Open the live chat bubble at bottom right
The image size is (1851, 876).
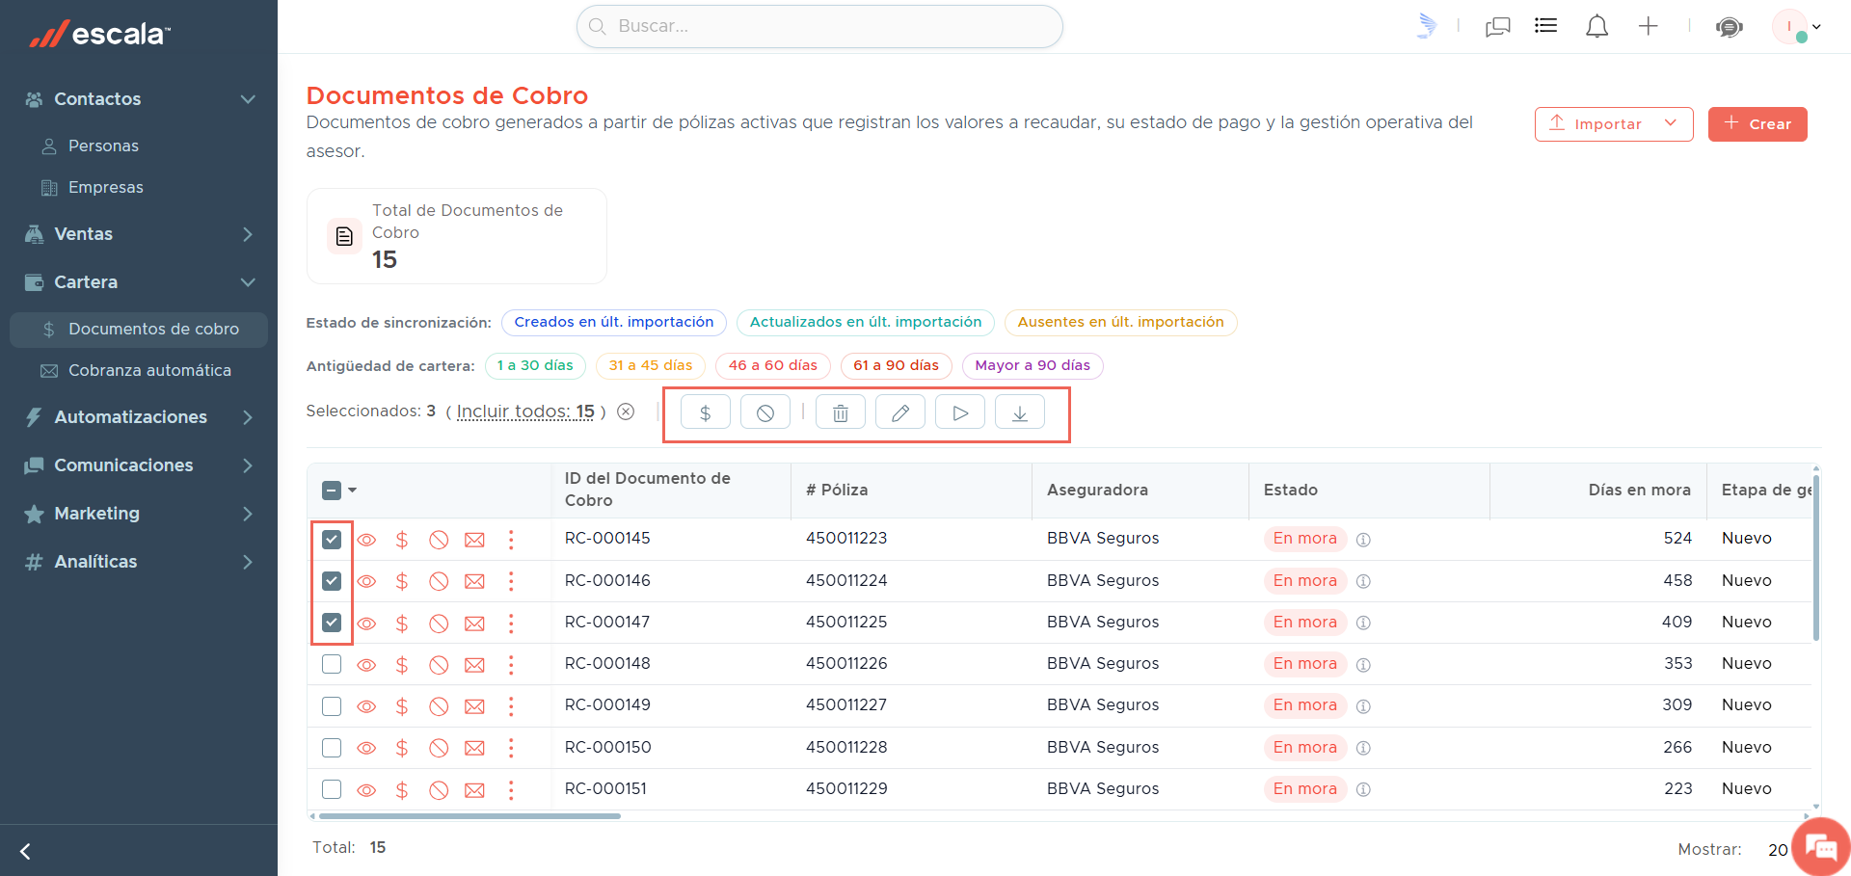click(x=1821, y=847)
